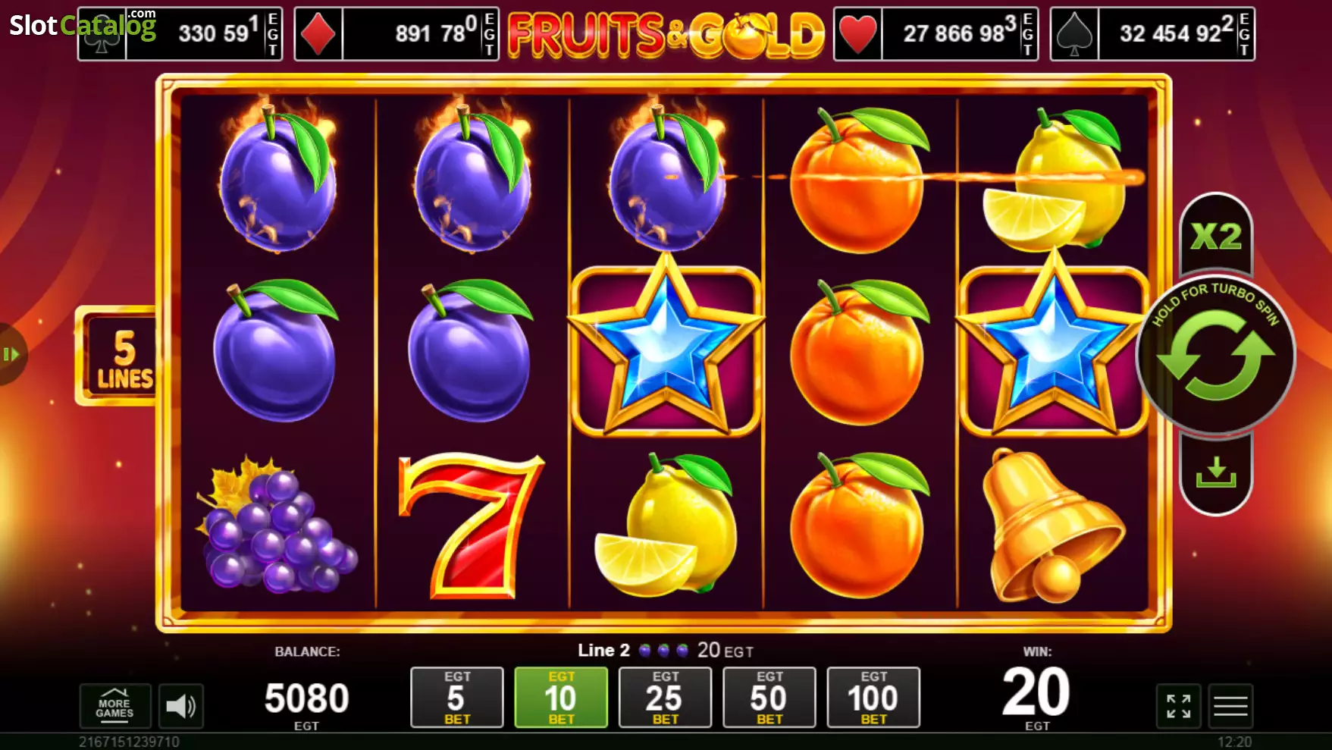The height and width of the screenshot is (750, 1332).
Task: Collect winnings with the download arrow icon
Action: pos(1216,473)
